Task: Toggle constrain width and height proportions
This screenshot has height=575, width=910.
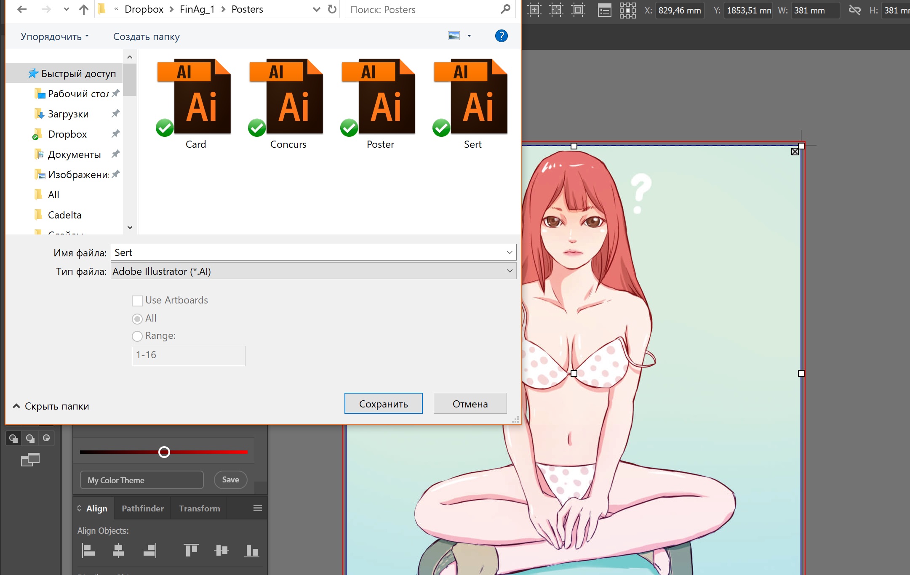Action: tap(854, 10)
